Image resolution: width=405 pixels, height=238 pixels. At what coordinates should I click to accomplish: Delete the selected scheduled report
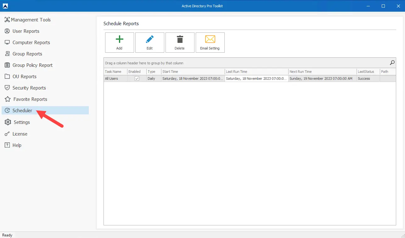180,43
